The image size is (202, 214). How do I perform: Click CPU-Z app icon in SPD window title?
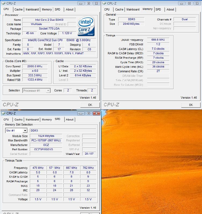pyautogui.click(x=3, y=113)
